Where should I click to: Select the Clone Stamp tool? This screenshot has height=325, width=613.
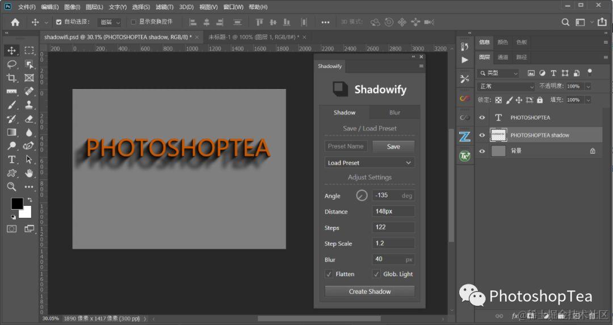click(x=29, y=105)
